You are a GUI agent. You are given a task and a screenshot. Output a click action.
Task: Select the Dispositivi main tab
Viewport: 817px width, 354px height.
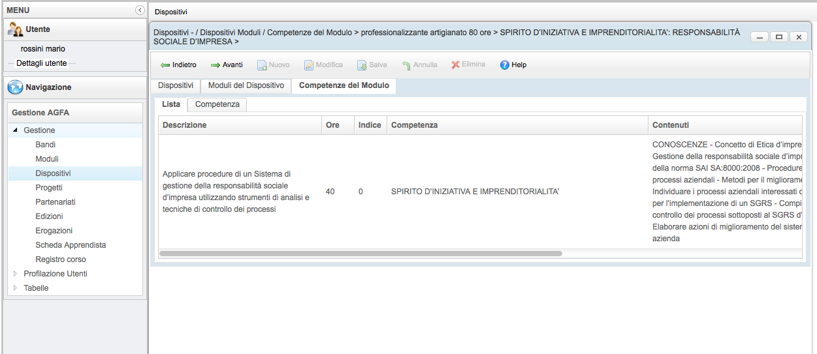(175, 85)
